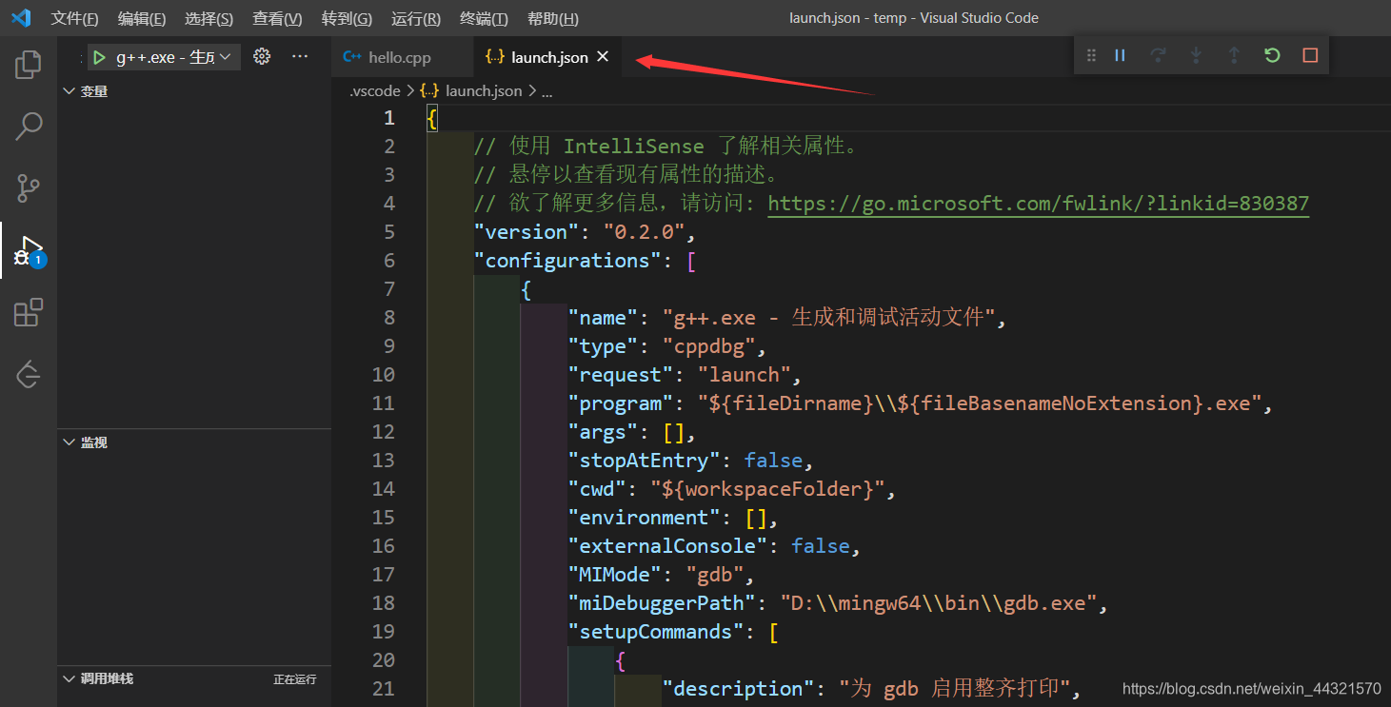The image size is (1391, 707).
Task: Click the false value of stopAtEntry
Action: 774,461
